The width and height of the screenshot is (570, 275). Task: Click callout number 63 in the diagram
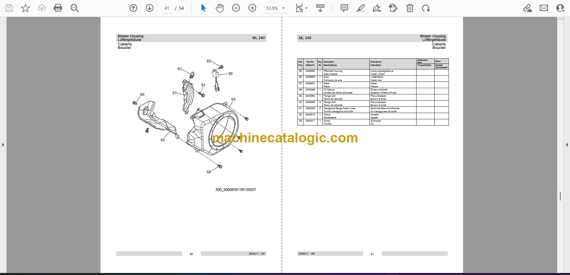pyautogui.click(x=209, y=61)
